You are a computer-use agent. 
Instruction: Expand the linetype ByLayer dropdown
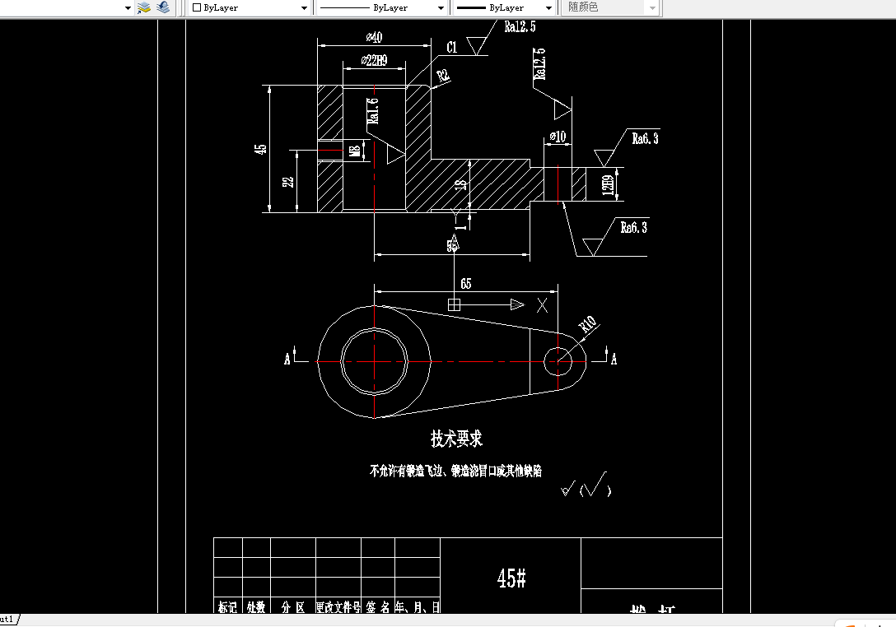point(441,8)
